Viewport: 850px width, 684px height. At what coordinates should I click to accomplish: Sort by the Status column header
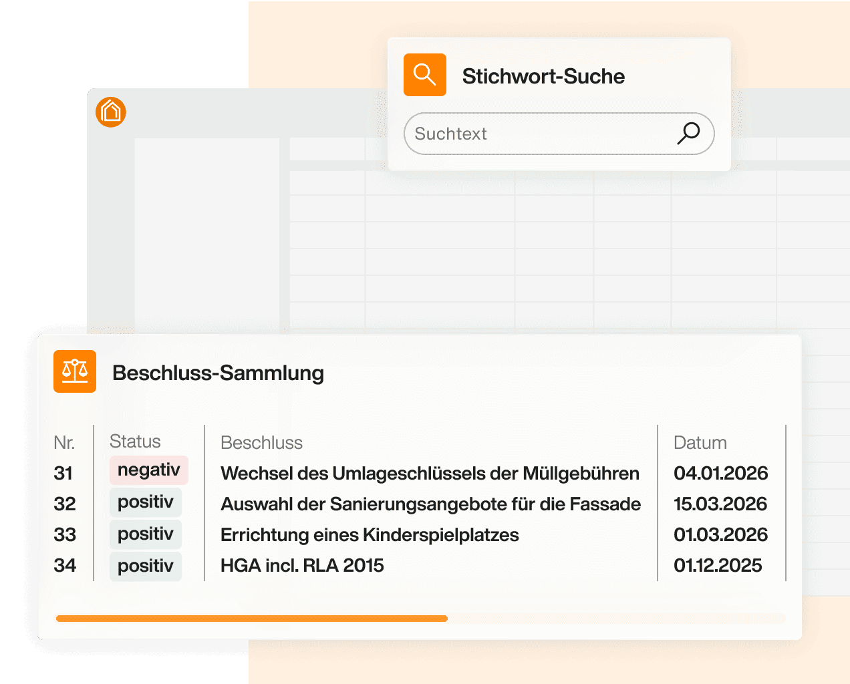click(x=135, y=442)
